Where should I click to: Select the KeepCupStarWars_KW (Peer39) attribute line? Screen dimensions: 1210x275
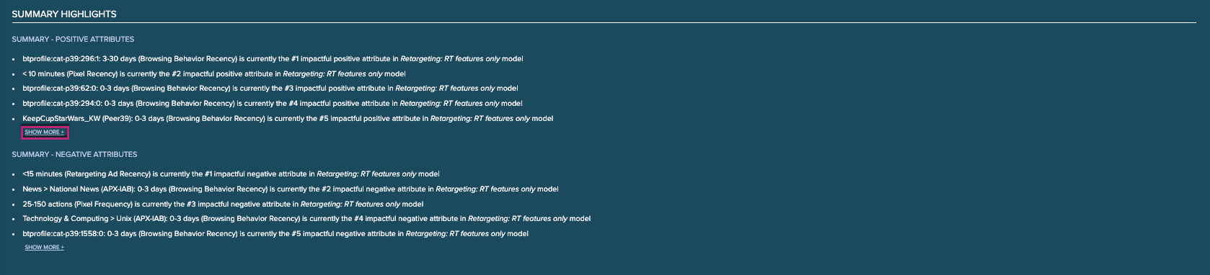point(288,119)
